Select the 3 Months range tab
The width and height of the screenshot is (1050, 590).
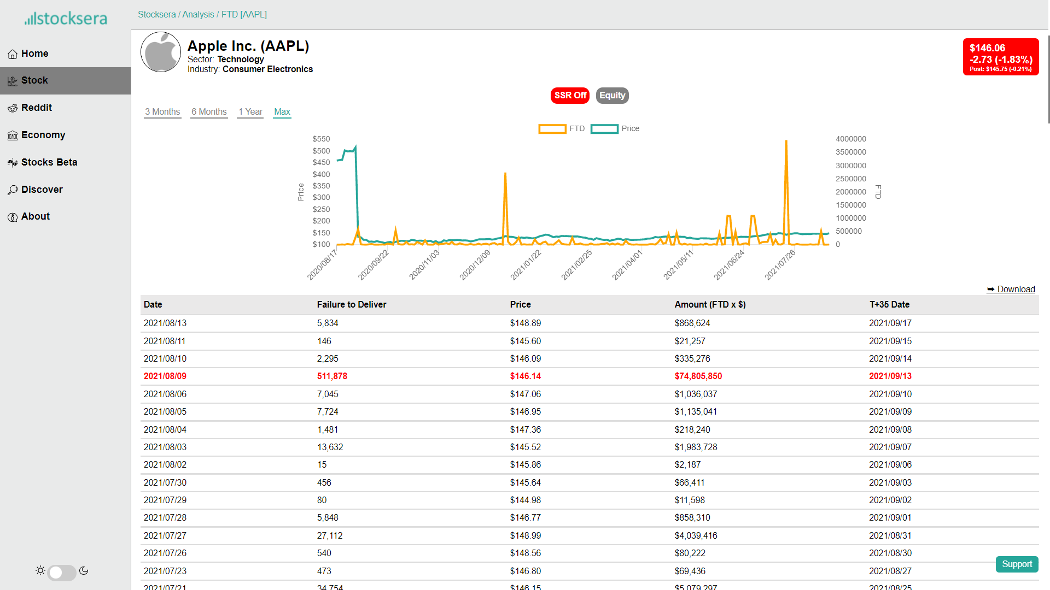[x=162, y=112]
